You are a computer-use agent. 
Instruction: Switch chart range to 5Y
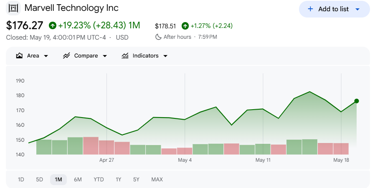point(136,179)
